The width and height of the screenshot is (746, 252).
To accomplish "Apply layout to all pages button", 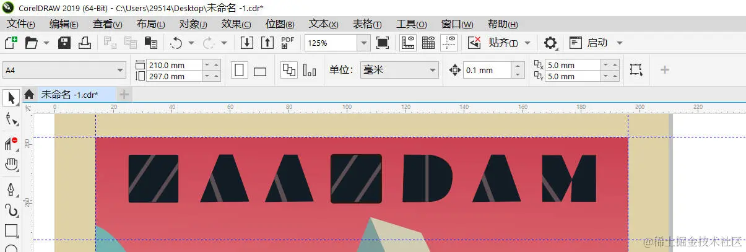I will (x=289, y=70).
